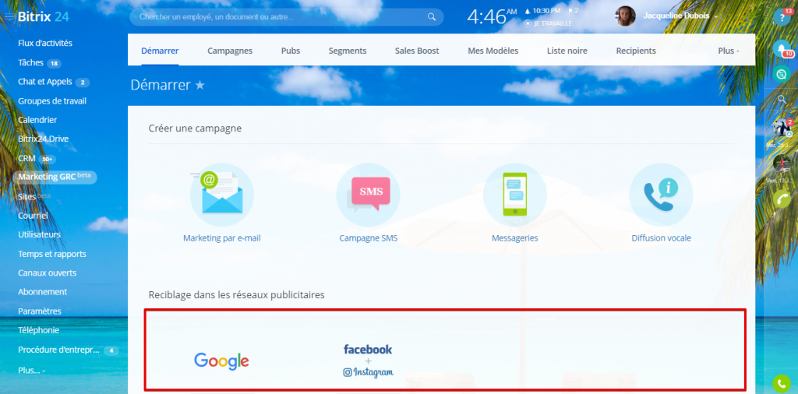
Task: Switch to the Démarrer tab
Action: coord(160,51)
